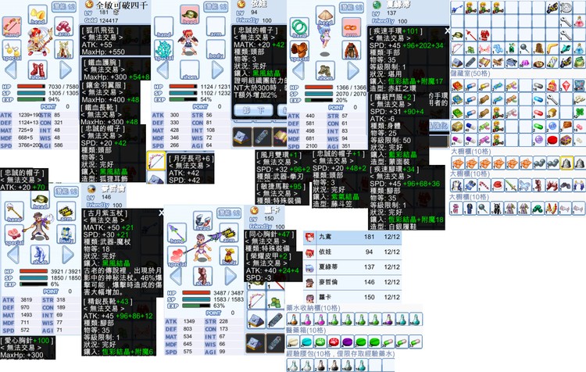The width and height of the screenshot is (586, 372).
Task: Pick the four-leaf clover in storage room
Action: 580,113
